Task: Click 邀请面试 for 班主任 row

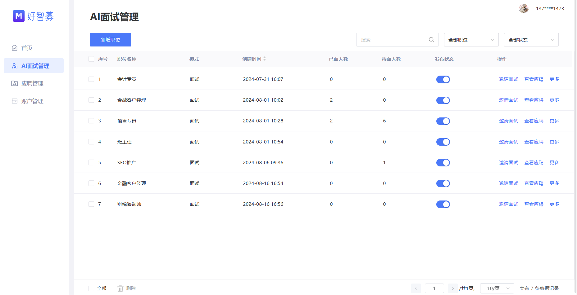Action: pyautogui.click(x=508, y=142)
